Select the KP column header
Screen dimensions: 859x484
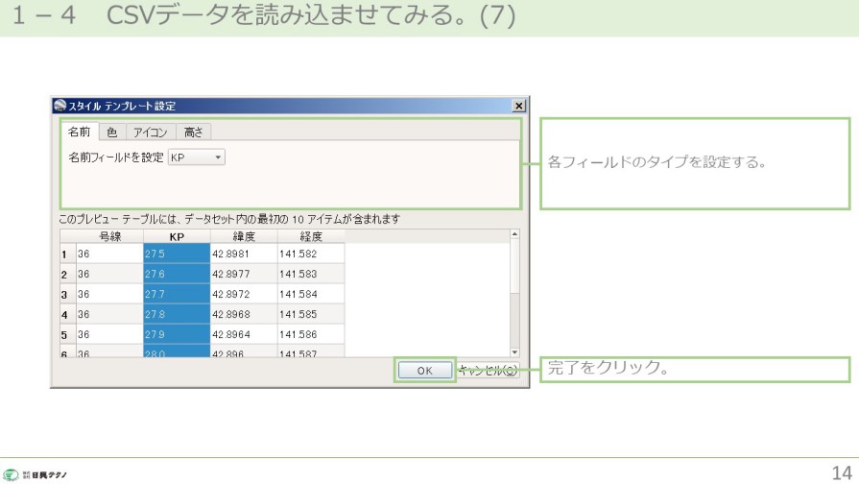[x=177, y=236]
